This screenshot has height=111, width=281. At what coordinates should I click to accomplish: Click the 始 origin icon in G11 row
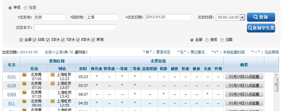pyautogui.click(x=24, y=101)
